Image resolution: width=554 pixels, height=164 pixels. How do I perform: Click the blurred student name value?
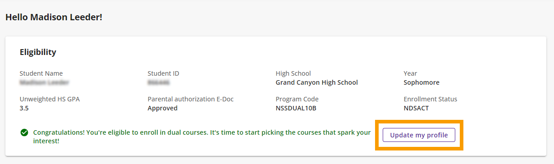click(x=44, y=82)
